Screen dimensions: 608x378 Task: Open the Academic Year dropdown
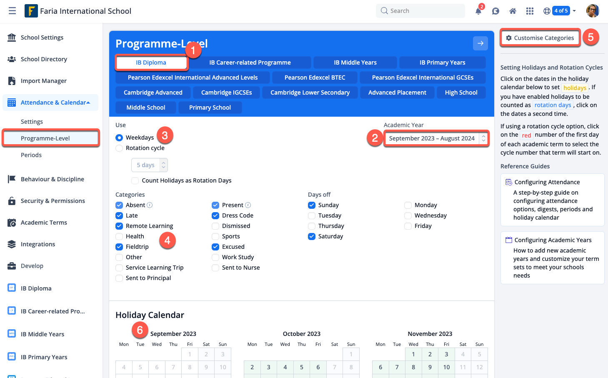coord(436,138)
